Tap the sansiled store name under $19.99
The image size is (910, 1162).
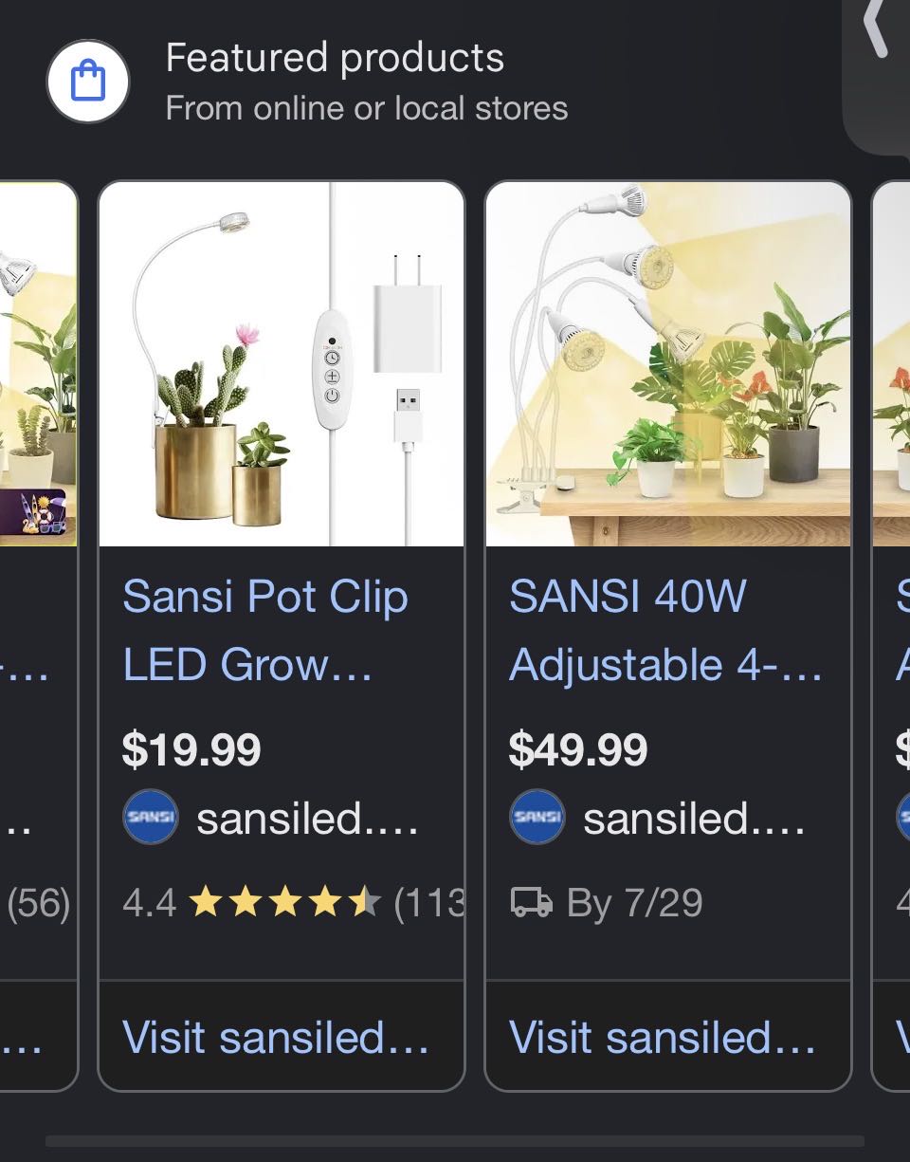tap(307, 818)
